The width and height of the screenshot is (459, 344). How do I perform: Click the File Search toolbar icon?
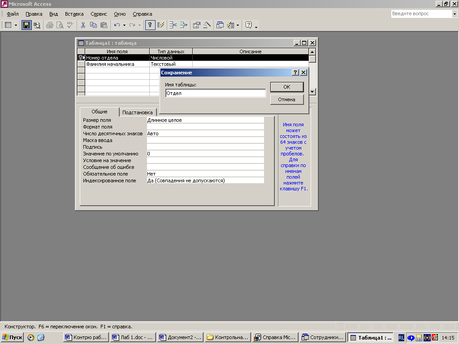click(x=37, y=25)
